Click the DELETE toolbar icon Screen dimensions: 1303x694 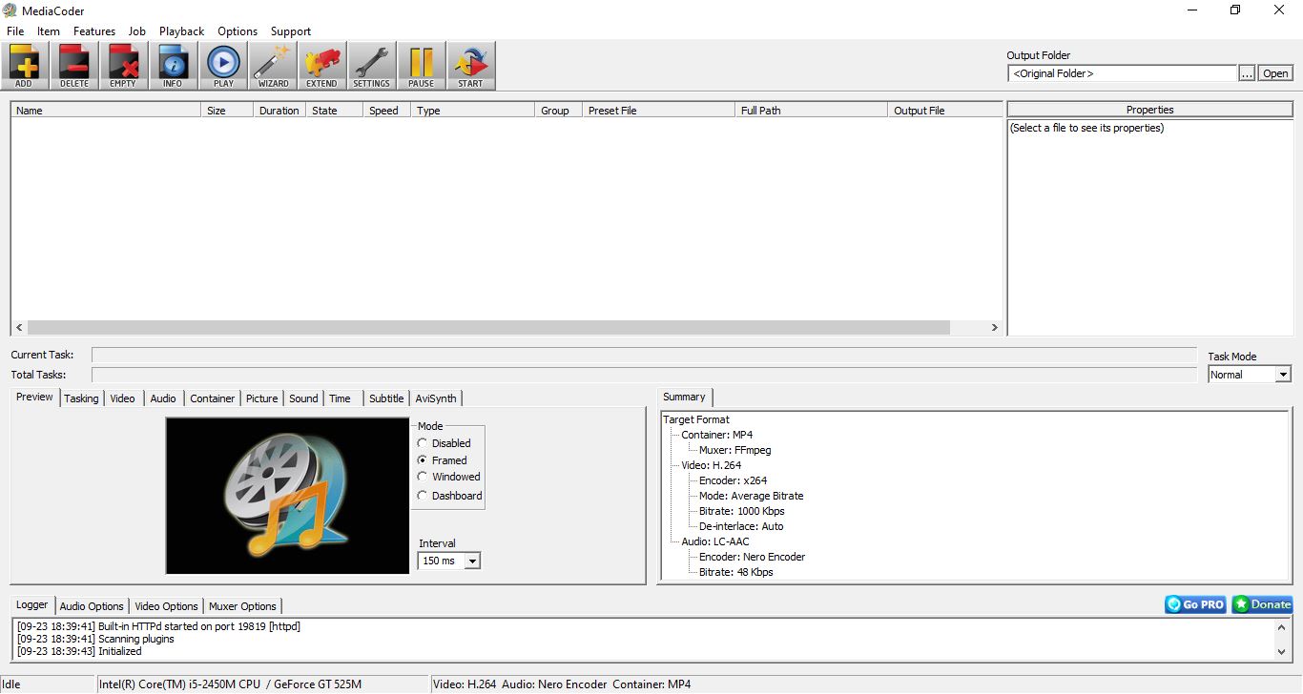(74, 66)
